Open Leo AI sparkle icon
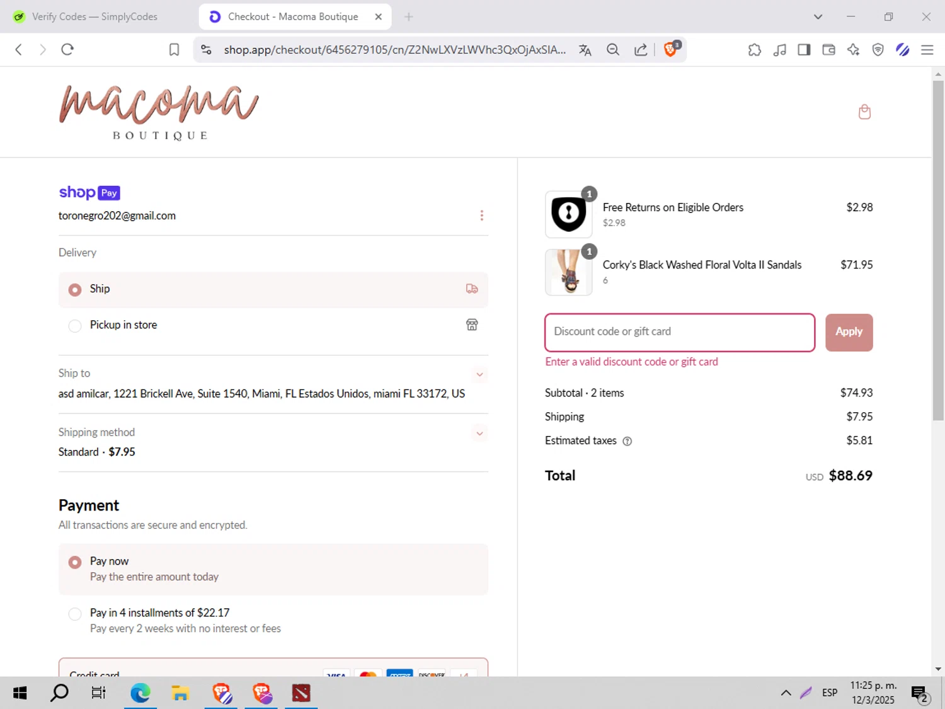Image resolution: width=945 pixels, height=709 pixels. pos(853,50)
